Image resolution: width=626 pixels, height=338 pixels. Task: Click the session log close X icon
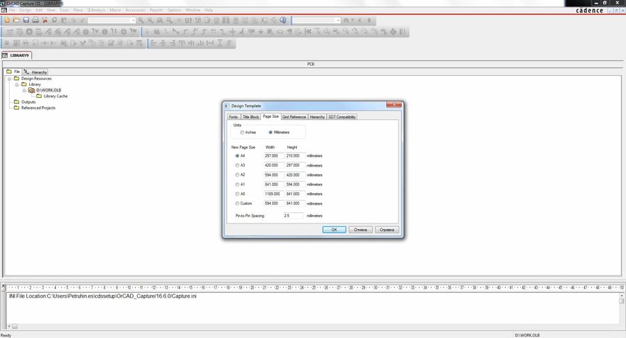click(x=3, y=286)
